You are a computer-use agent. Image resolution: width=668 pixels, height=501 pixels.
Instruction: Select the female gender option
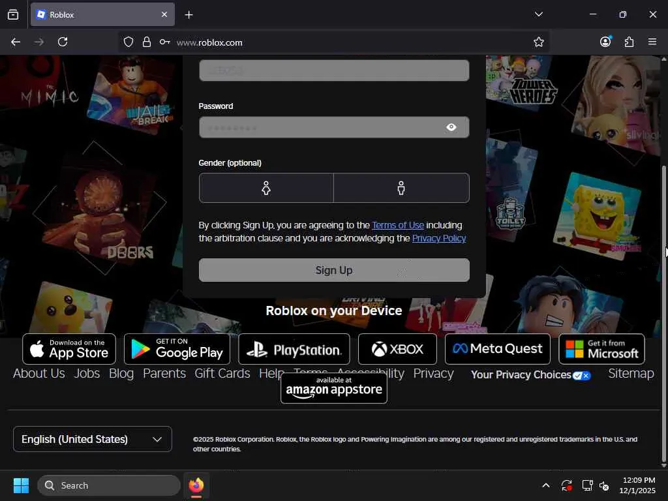(x=266, y=188)
